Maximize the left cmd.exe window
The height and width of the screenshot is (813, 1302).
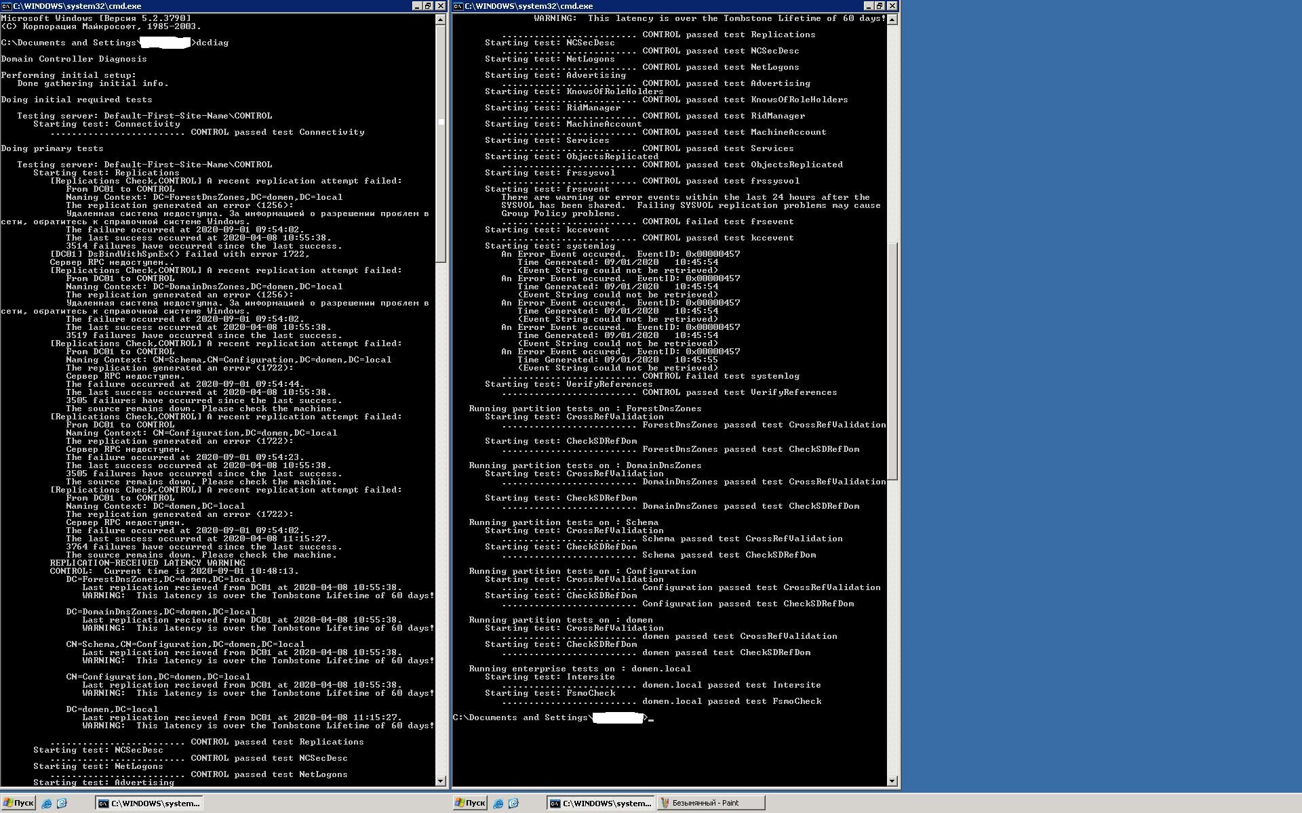428,6
